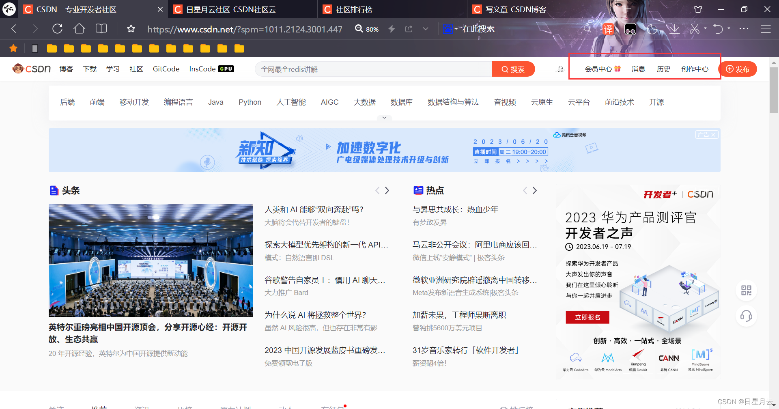The width and height of the screenshot is (779, 409).
Task: Click the animated sprite icon near search
Action: pyautogui.click(x=561, y=69)
